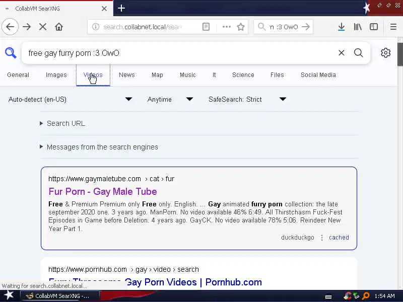This screenshot has height=302, width=403.
Task: Bookmark this page with star icon
Action: pos(241,27)
